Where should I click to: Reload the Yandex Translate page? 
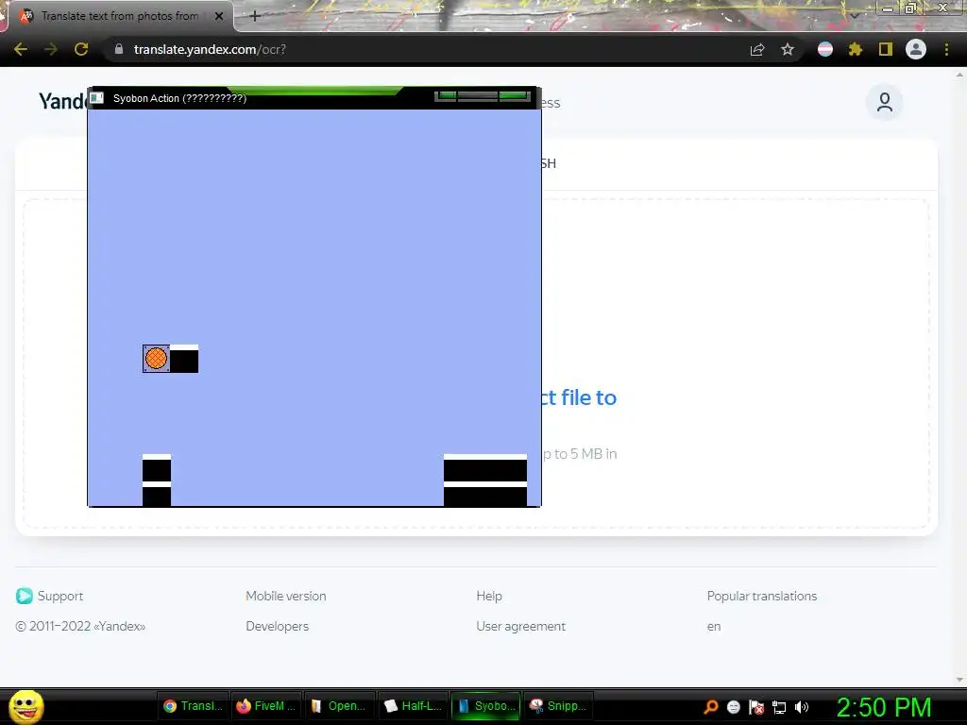coord(81,49)
